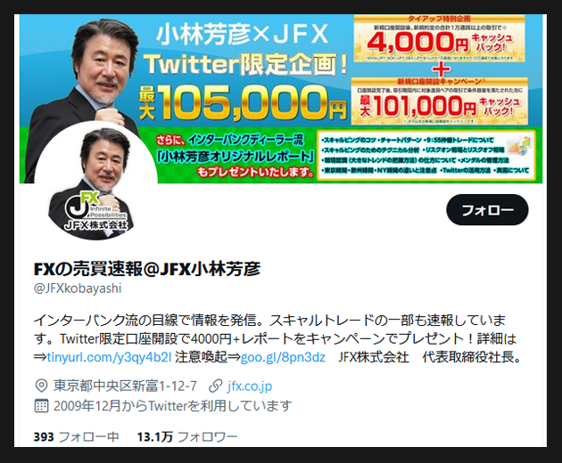Image resolution: width=562 pixels, height=463 pixels.
Task: Click the フォロー follow button
Action: [487, 209]
